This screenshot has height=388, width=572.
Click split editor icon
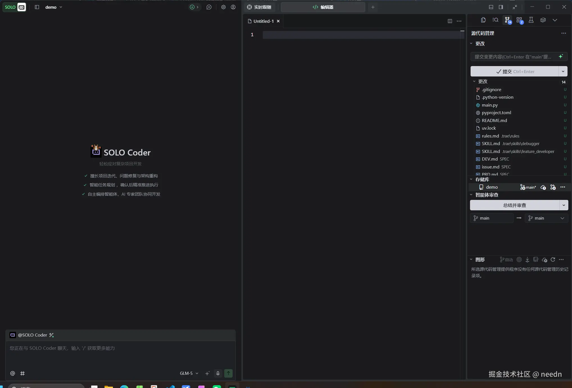(x=450, y=21)
